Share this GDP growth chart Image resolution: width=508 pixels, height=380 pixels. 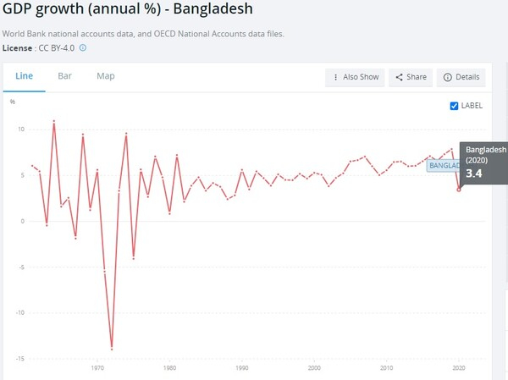tap(410, 77)
